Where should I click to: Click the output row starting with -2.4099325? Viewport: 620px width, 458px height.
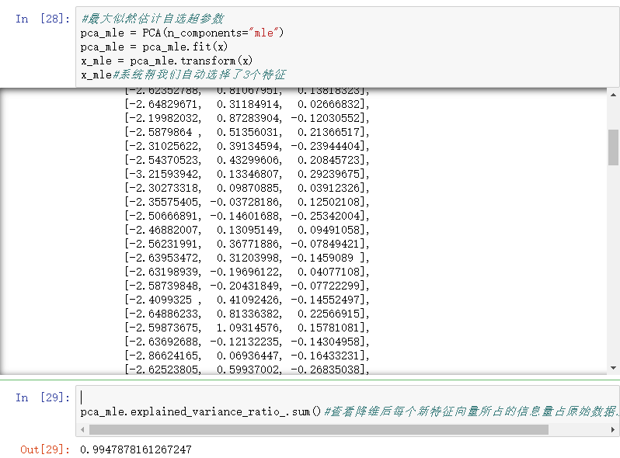pos(247,300)
